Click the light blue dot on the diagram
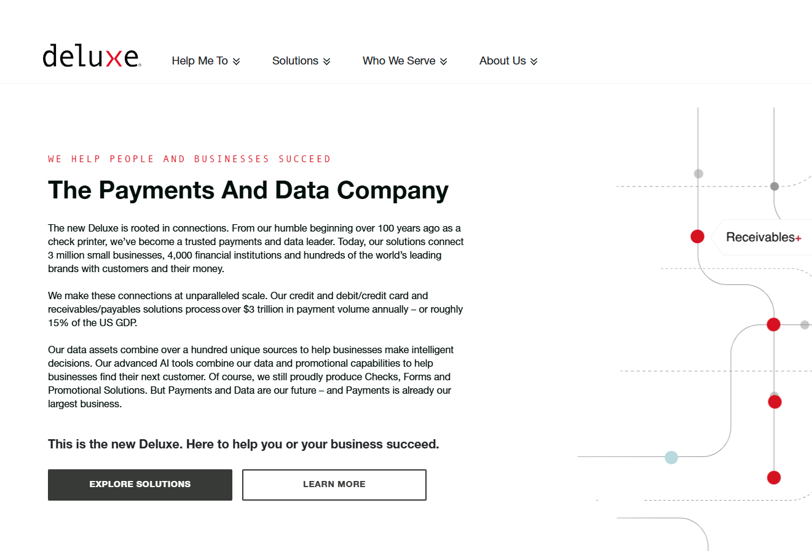 (x=671, y=457)
